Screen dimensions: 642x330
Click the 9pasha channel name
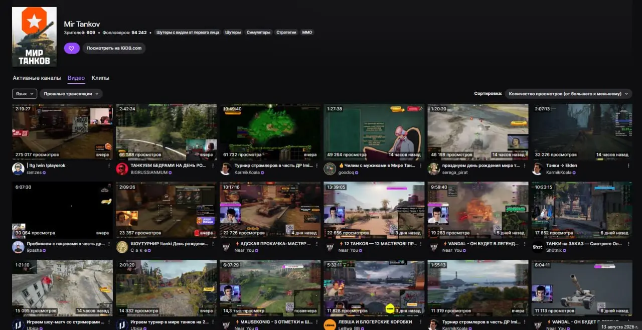(x=34, y=250)
